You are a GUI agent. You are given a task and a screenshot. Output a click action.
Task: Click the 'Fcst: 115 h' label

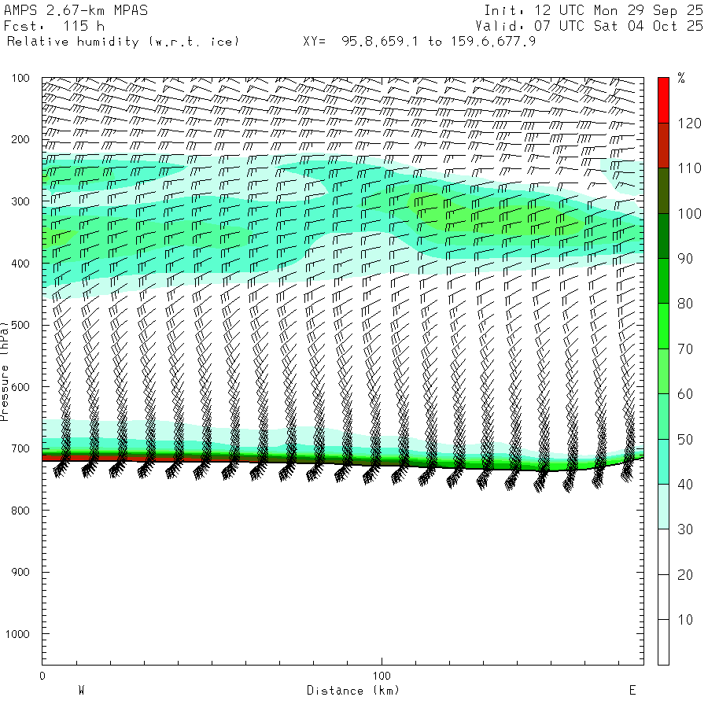[x=54, y=26]
